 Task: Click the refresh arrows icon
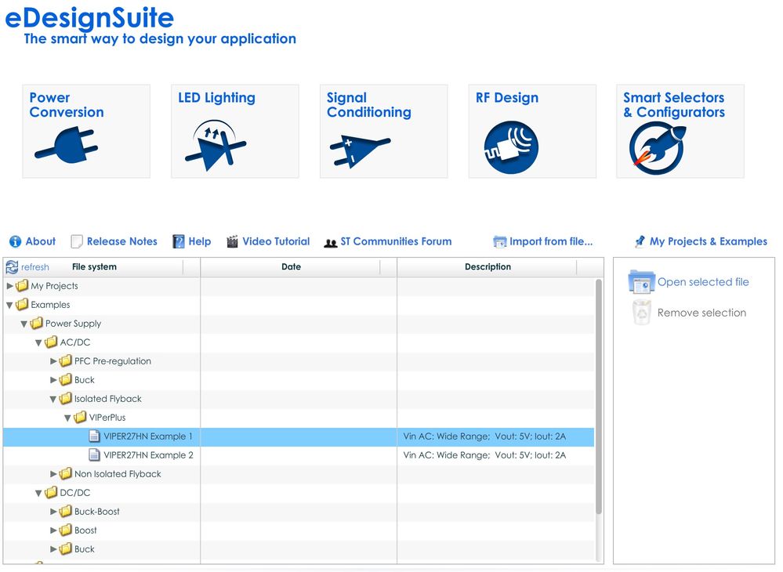12,267
